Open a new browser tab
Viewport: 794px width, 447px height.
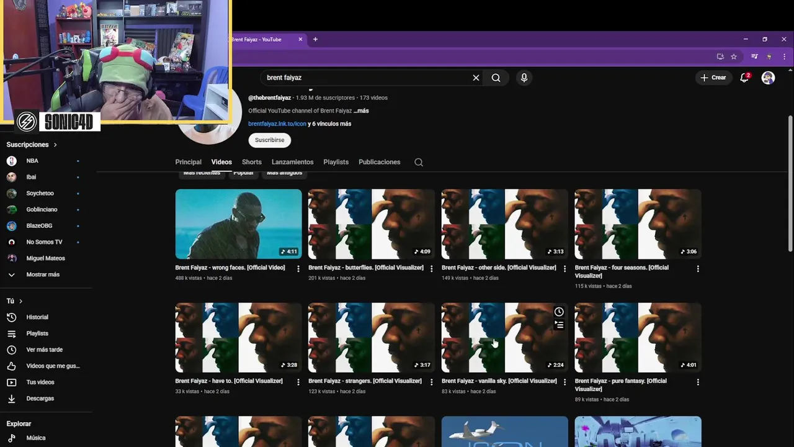(315, 39)
